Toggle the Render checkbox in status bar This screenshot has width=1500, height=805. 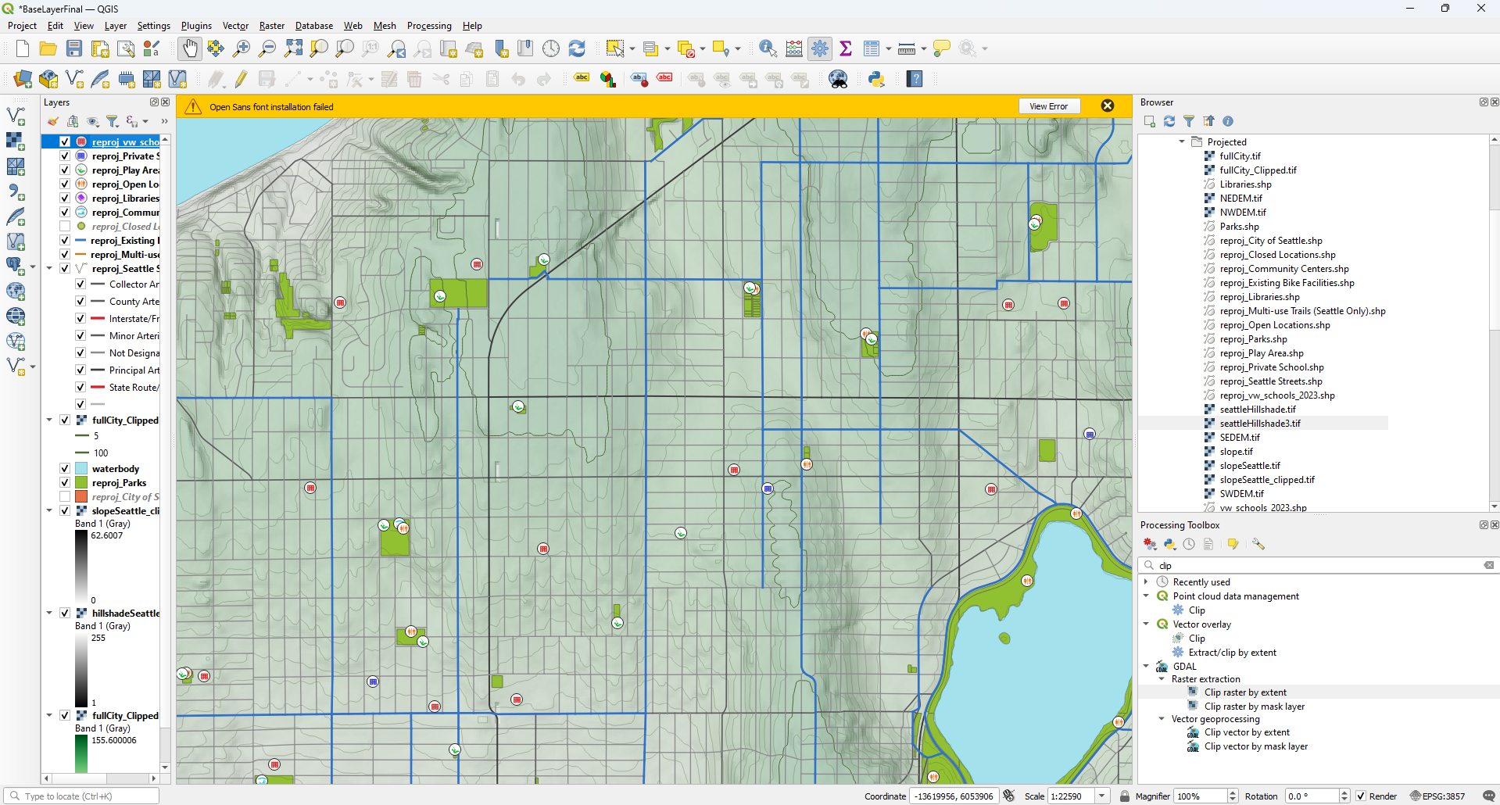point(1361,796)
